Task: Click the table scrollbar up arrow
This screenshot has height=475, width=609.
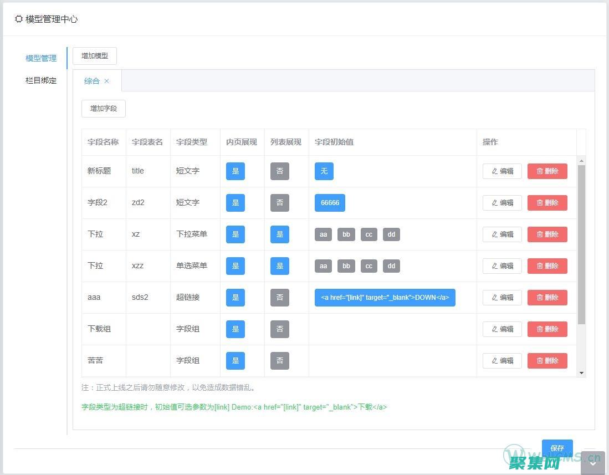Action: point(581,161)
